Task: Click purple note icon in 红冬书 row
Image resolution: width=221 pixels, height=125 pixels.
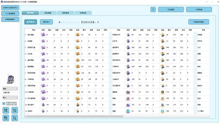Action: pyautogui.click(x=128, y=41)
